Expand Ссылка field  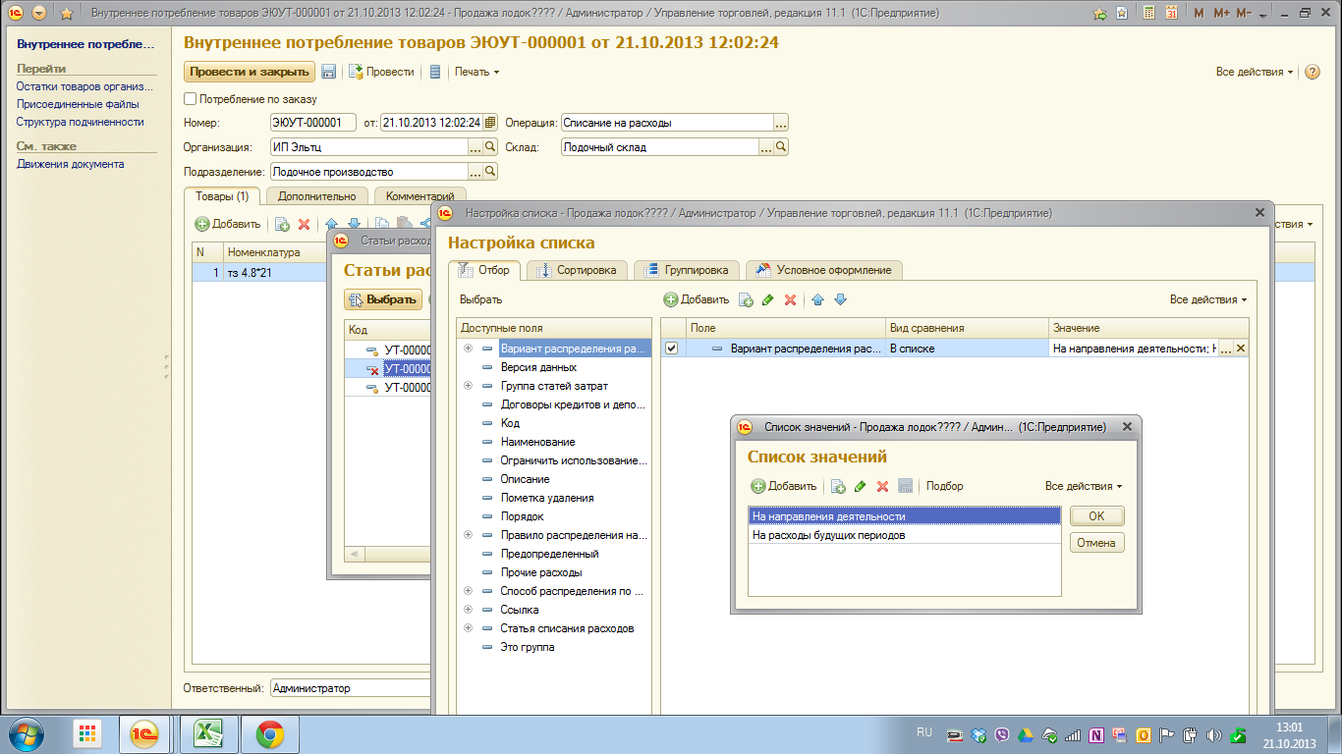(x=469, y=610)
